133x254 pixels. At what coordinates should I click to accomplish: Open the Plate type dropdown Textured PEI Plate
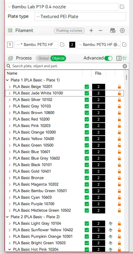pos(80,17)
